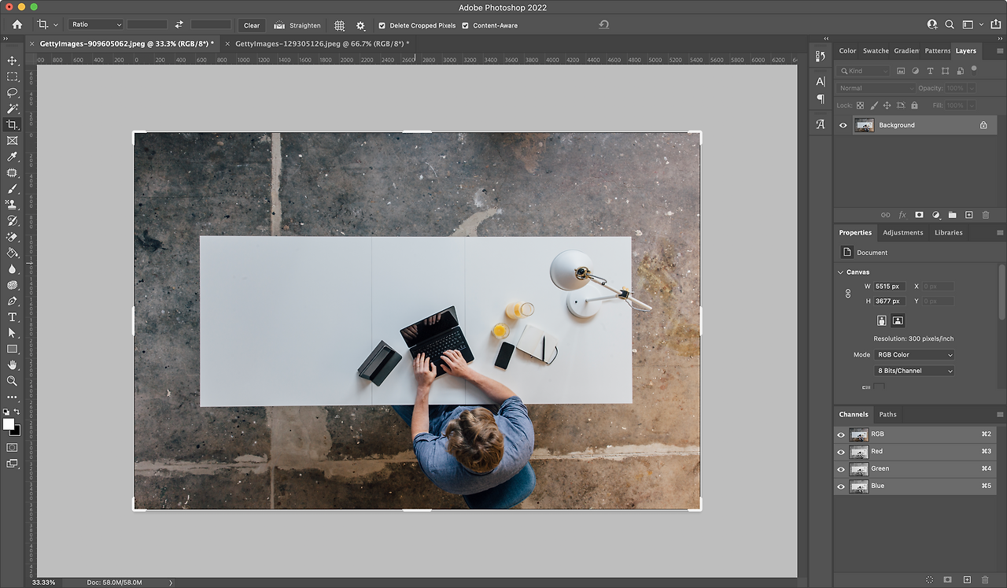Screen dimensions: 1007x588
Task: Select the Zoom tool
Action: (x=12, y=381)
